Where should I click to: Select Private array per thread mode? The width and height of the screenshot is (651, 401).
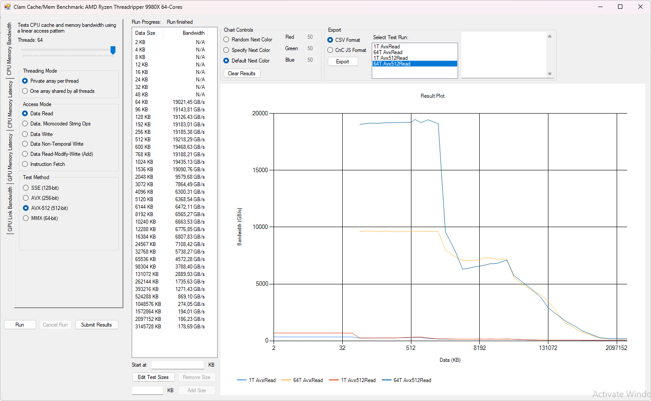pos(50,81)
